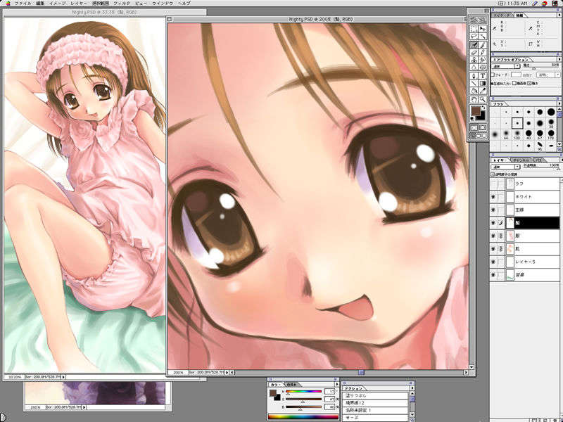Switch to the ナビゲータ tab
Viewport: 563px width, 422px height.
tap(502, 15)
